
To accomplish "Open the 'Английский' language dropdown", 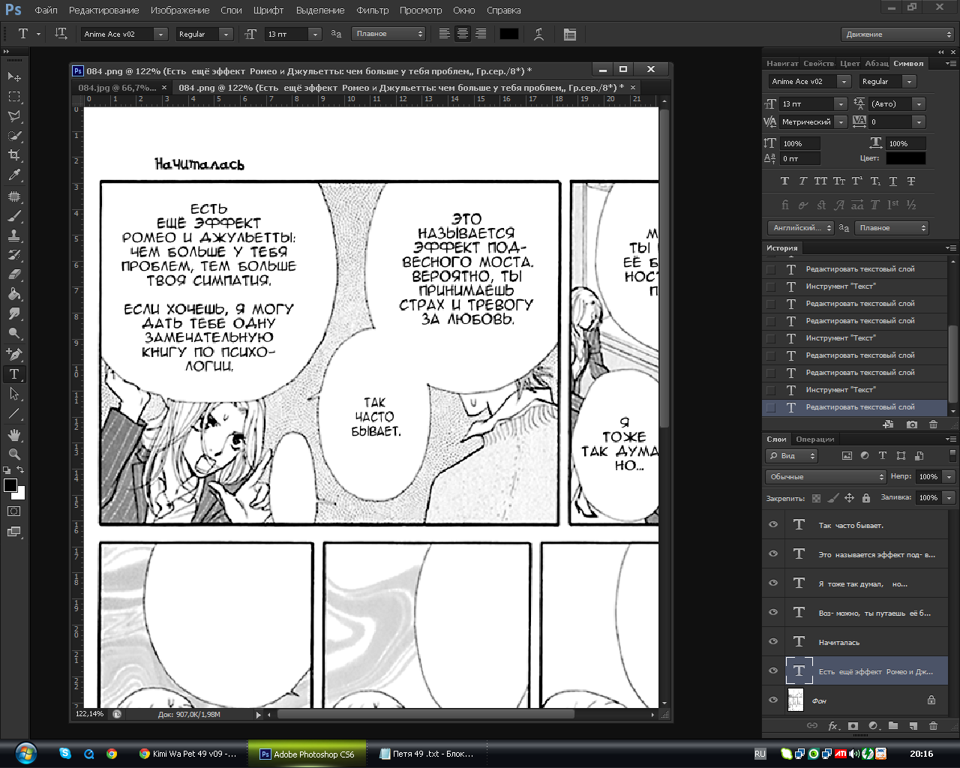I will coord(801,227).
